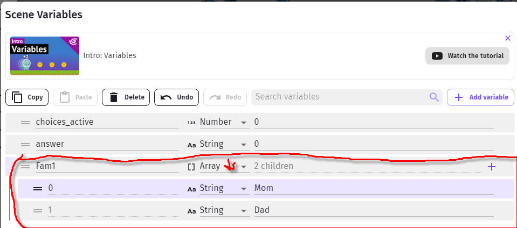
Task: Delete the selected variable
Action: 126,97
